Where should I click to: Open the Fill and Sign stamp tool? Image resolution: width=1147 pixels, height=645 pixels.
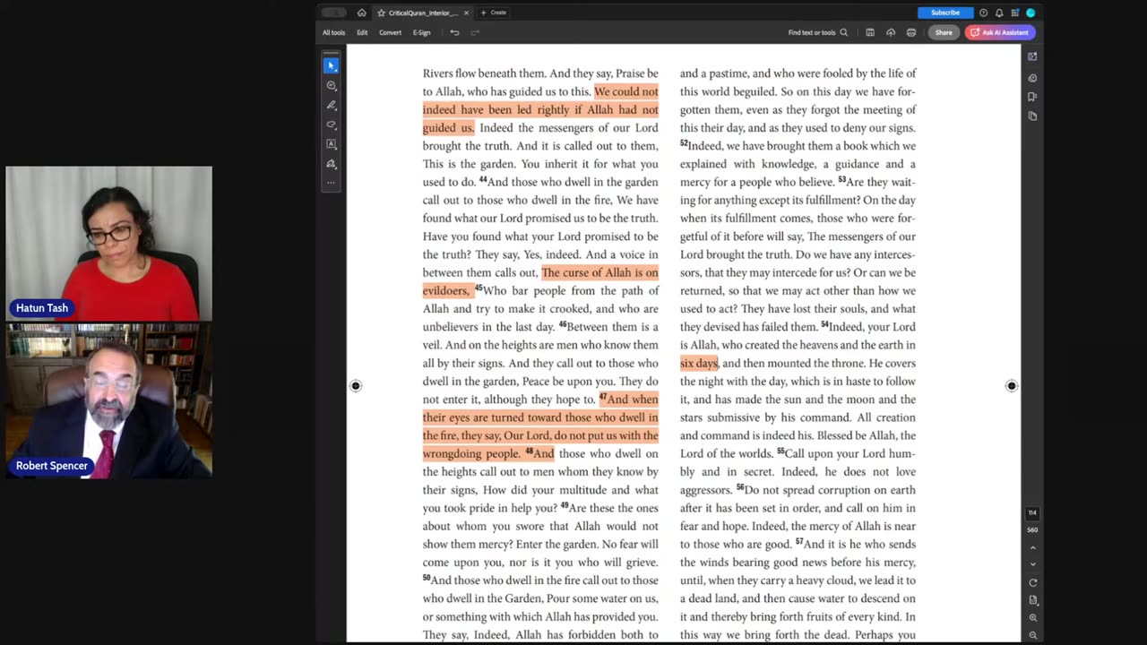click(x=332, y=164)
